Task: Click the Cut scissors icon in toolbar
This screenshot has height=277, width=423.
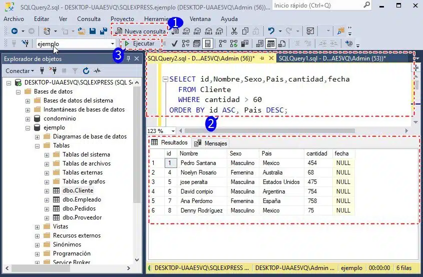Action: (233, 31)
